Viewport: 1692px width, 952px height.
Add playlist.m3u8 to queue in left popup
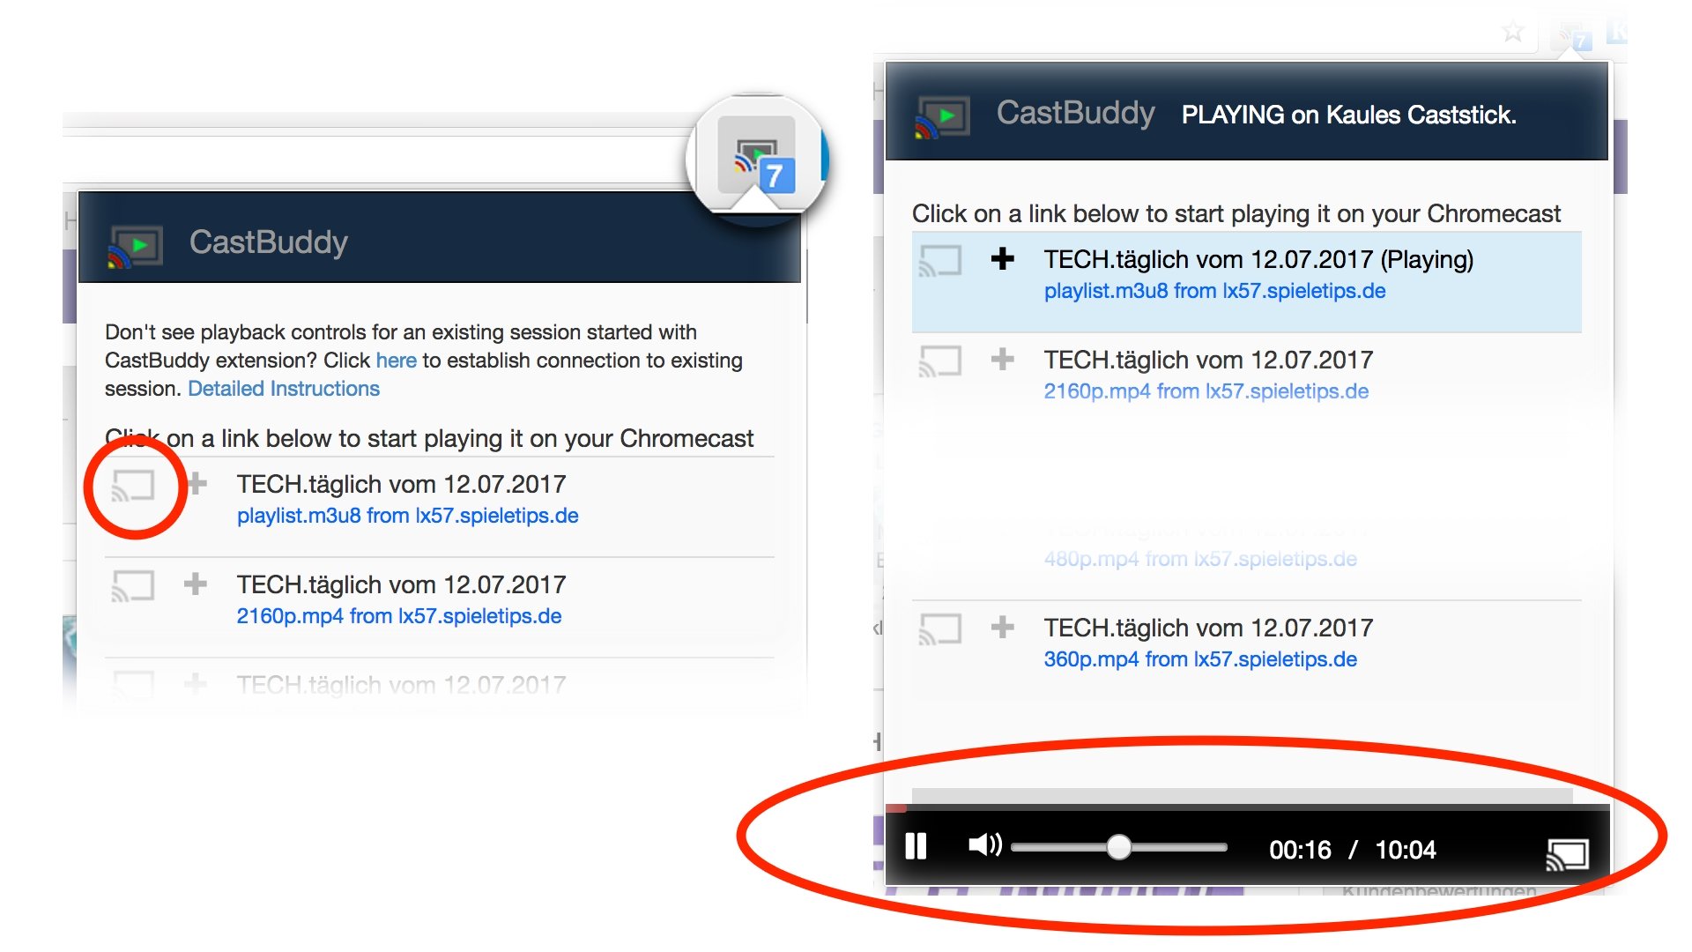(x=196, y=483)
